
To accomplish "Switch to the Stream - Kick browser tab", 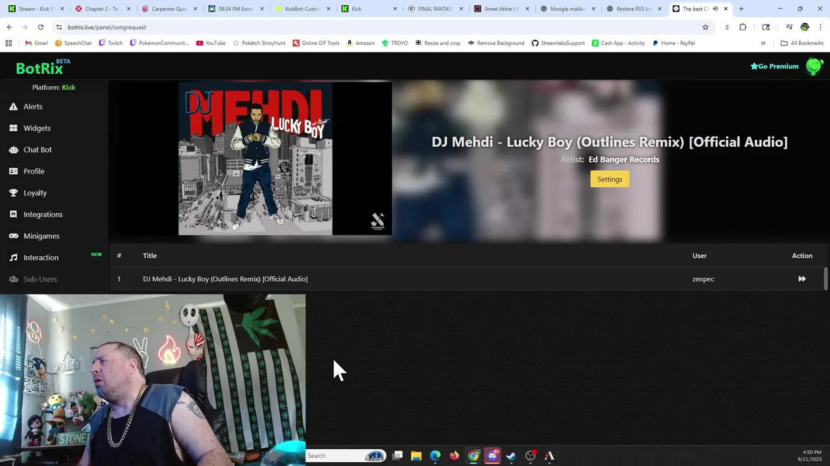I will (36, 9).
